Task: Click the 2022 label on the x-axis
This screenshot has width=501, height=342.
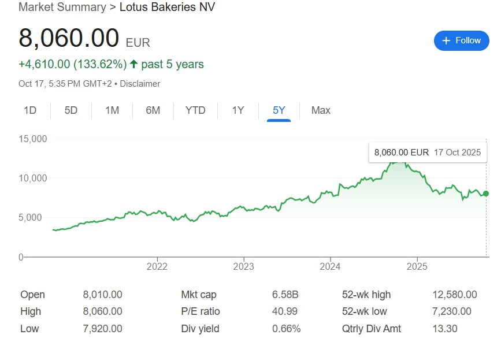Action: coord(157,267)
